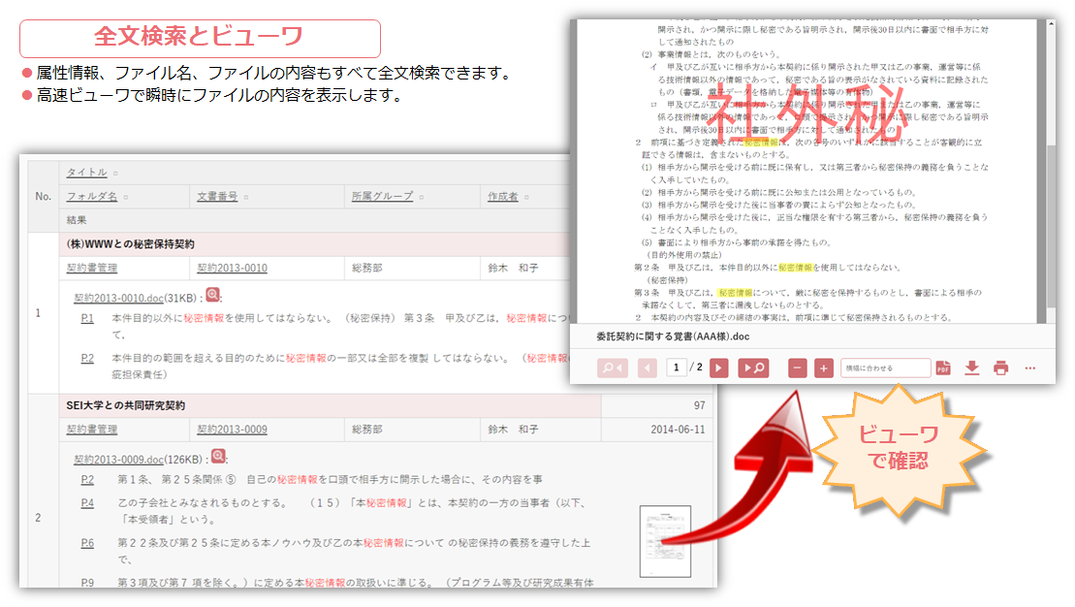Sort results by タイトル column header
The height and width of the screenshot is (607, 1075).
pyautogui.click(x=86, y=173)
